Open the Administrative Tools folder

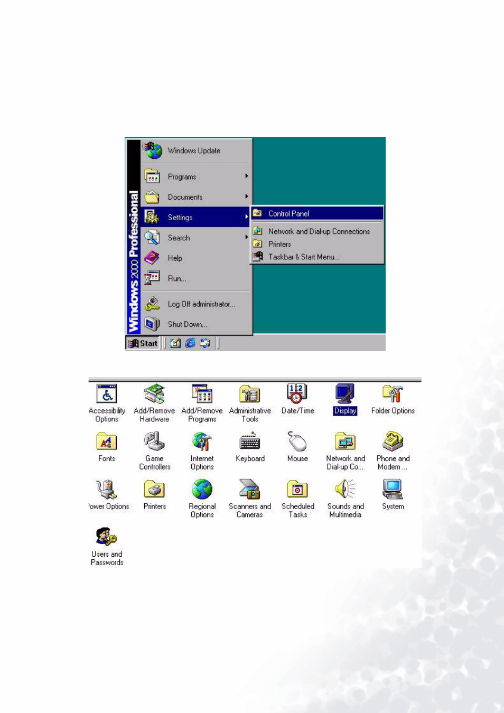pyautogui.click(x=250, y=404)
